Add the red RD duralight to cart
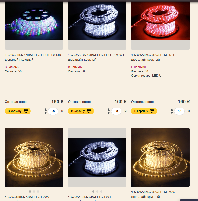The image size is (198, 201). [x=144, y=111]
